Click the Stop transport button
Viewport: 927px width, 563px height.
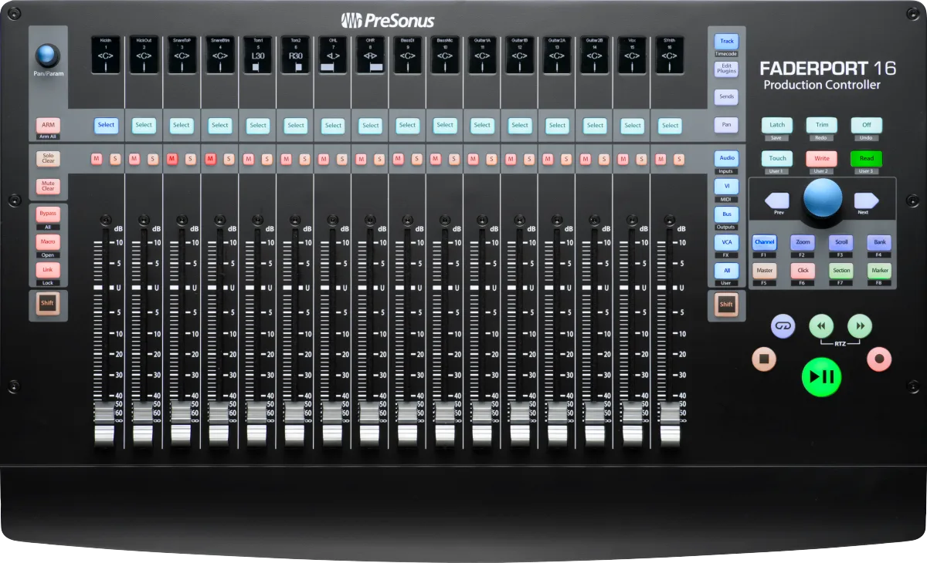click(764, 359)
